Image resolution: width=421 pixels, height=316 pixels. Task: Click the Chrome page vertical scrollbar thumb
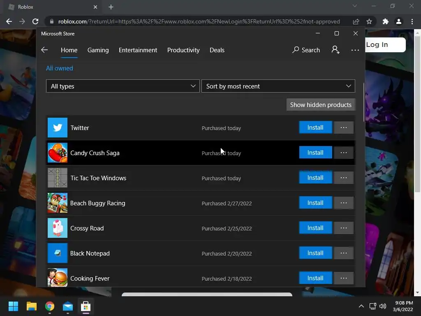point(417,115)
